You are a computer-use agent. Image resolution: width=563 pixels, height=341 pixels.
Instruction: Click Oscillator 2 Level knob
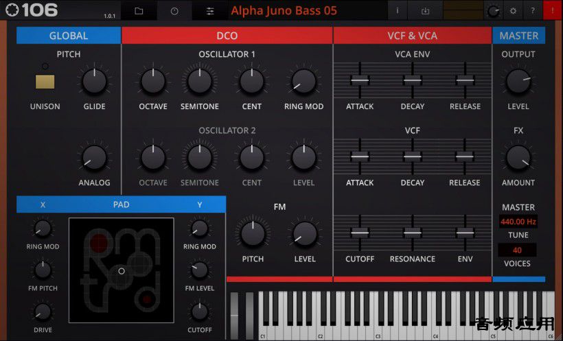coord(303,158)
